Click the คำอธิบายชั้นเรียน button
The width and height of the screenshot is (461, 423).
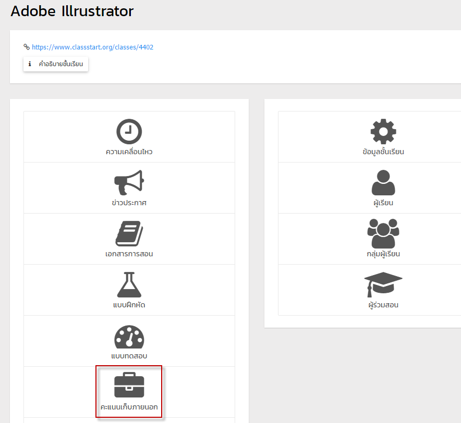(x=56, y=64)
